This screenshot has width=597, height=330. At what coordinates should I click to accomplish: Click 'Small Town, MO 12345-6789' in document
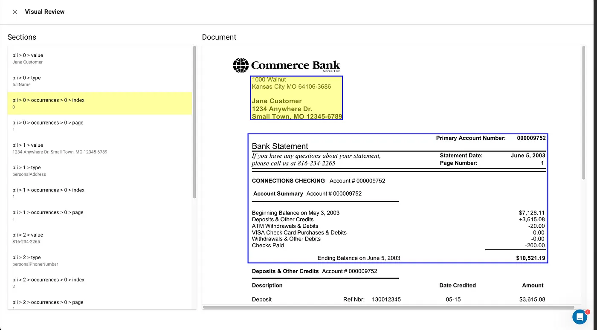pos(297,116)
